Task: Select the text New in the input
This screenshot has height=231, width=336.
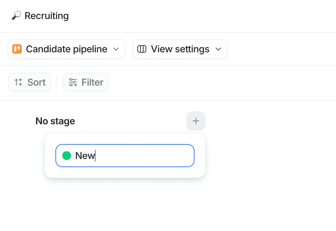Action: pos(85,155)
